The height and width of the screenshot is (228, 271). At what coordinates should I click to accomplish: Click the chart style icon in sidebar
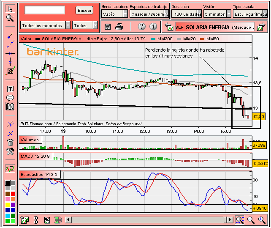(10, 168)
